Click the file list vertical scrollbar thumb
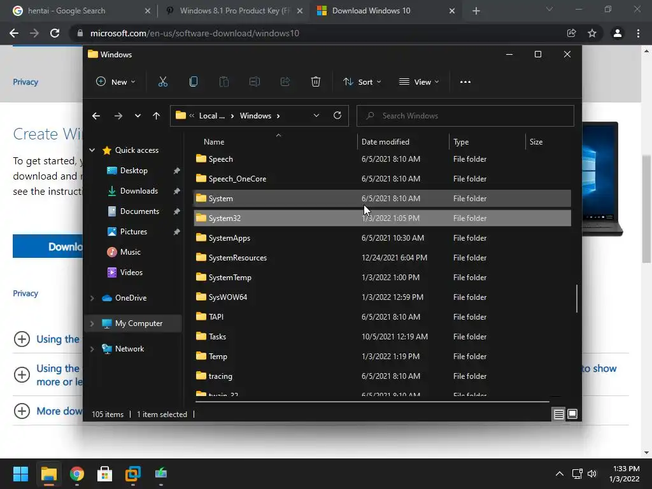Viewport: 652px width, 489px height. (577, 298)
